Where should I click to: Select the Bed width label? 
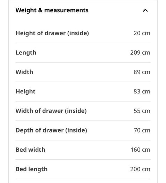pyautogui.click(x=30, y=150)
